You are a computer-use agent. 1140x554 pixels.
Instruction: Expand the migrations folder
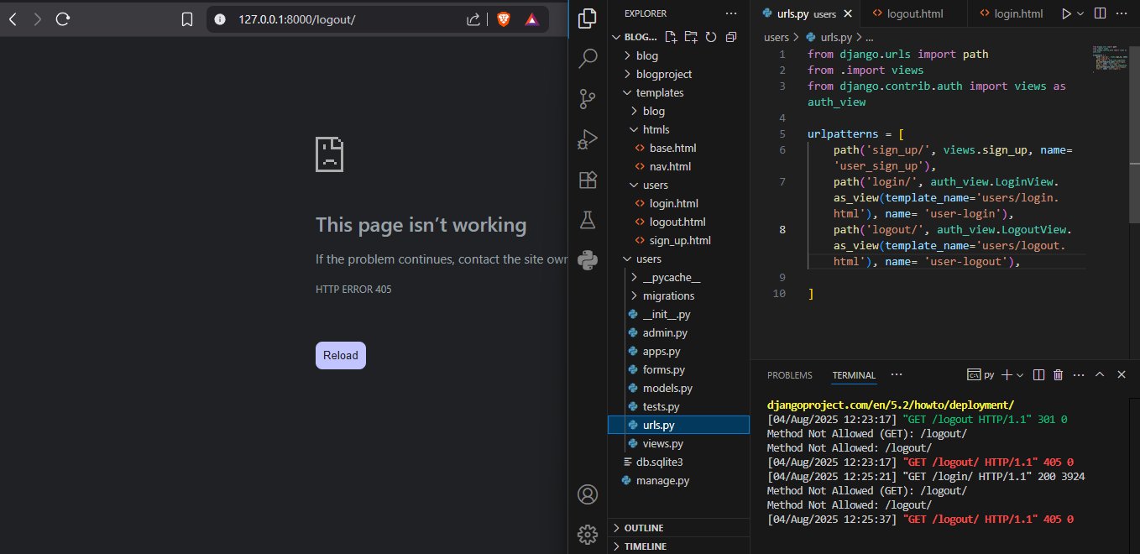tap(668, 295)
